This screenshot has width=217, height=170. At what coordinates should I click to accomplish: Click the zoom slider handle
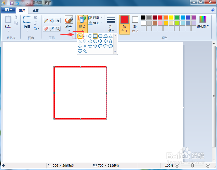tap(192, 165)
